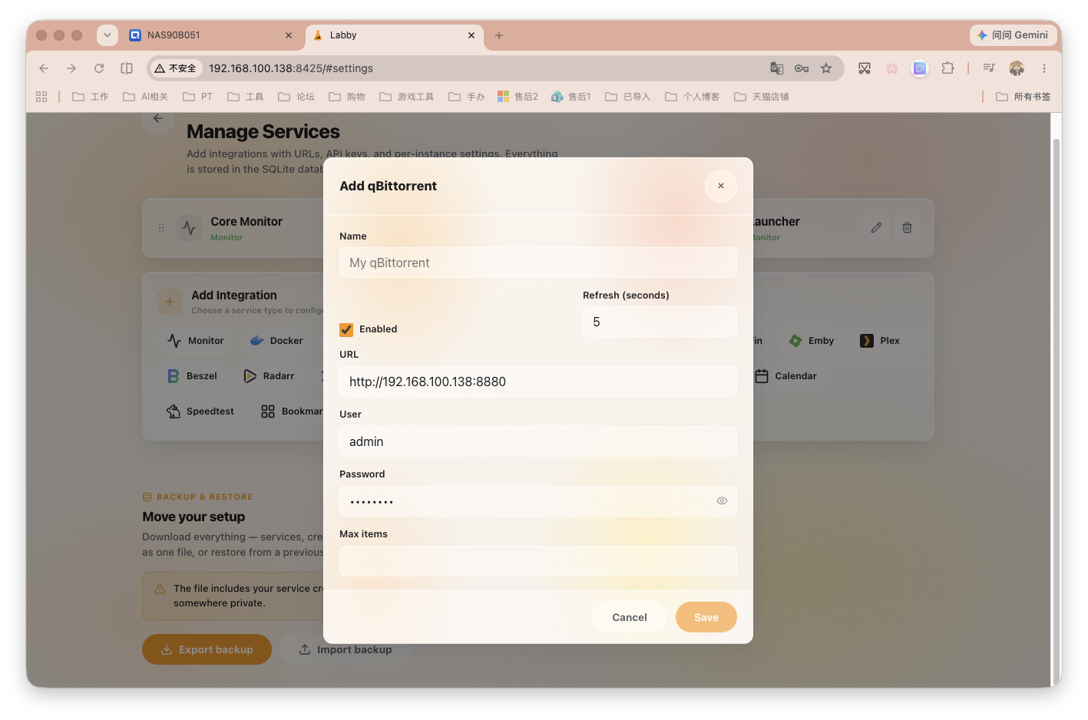Click the Ask Gemini button

(1012, 35)
